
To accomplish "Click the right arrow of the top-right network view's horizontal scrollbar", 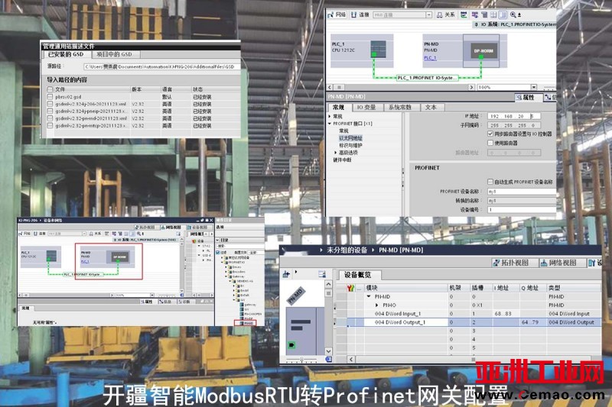I will click(471, 87).
